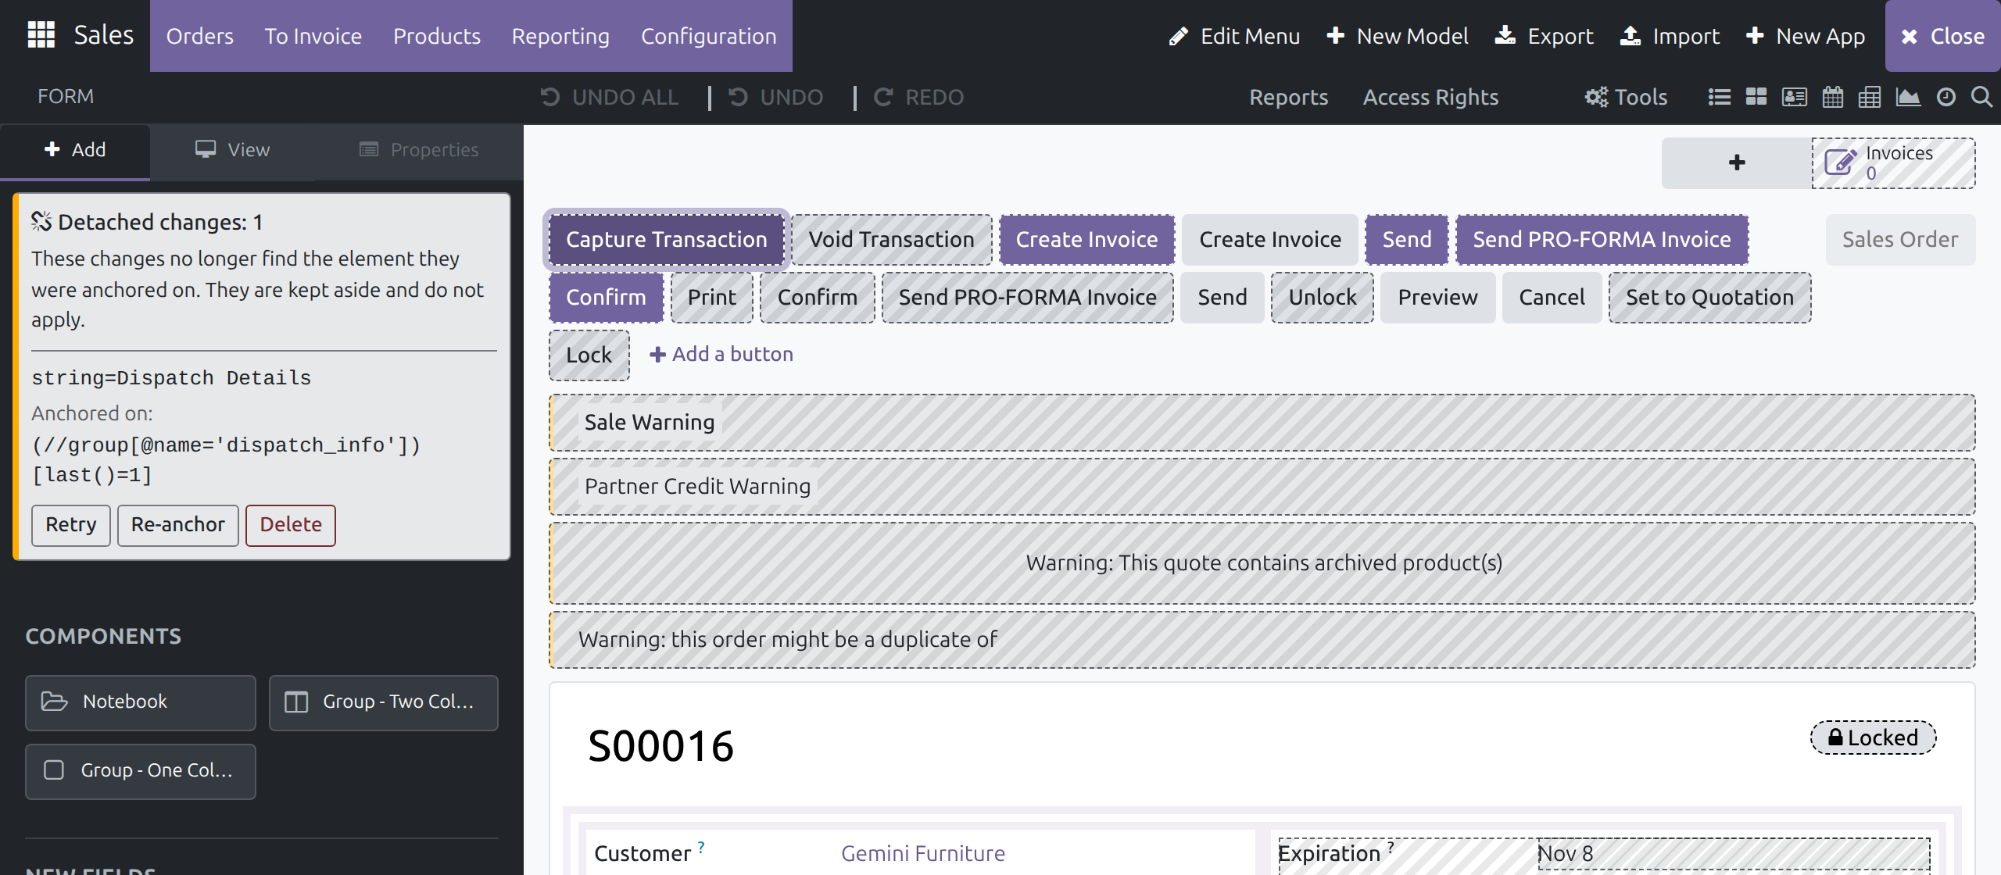Open the graph view icon
This screenshot has width=2001, height=875.
tap(1908, 97)
